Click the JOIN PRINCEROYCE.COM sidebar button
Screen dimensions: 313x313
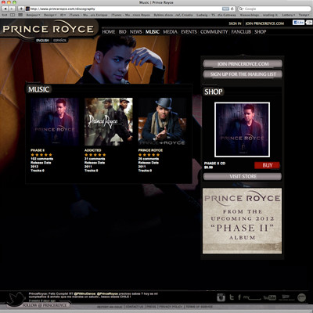(243, 64)
